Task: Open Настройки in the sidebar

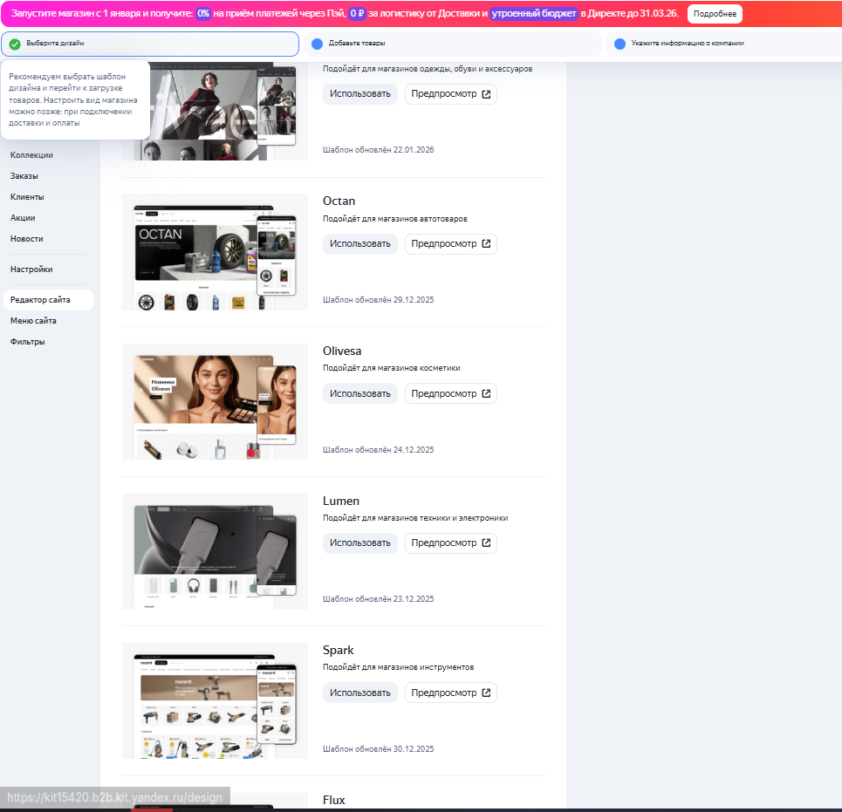Action: (x=31, y=270)
